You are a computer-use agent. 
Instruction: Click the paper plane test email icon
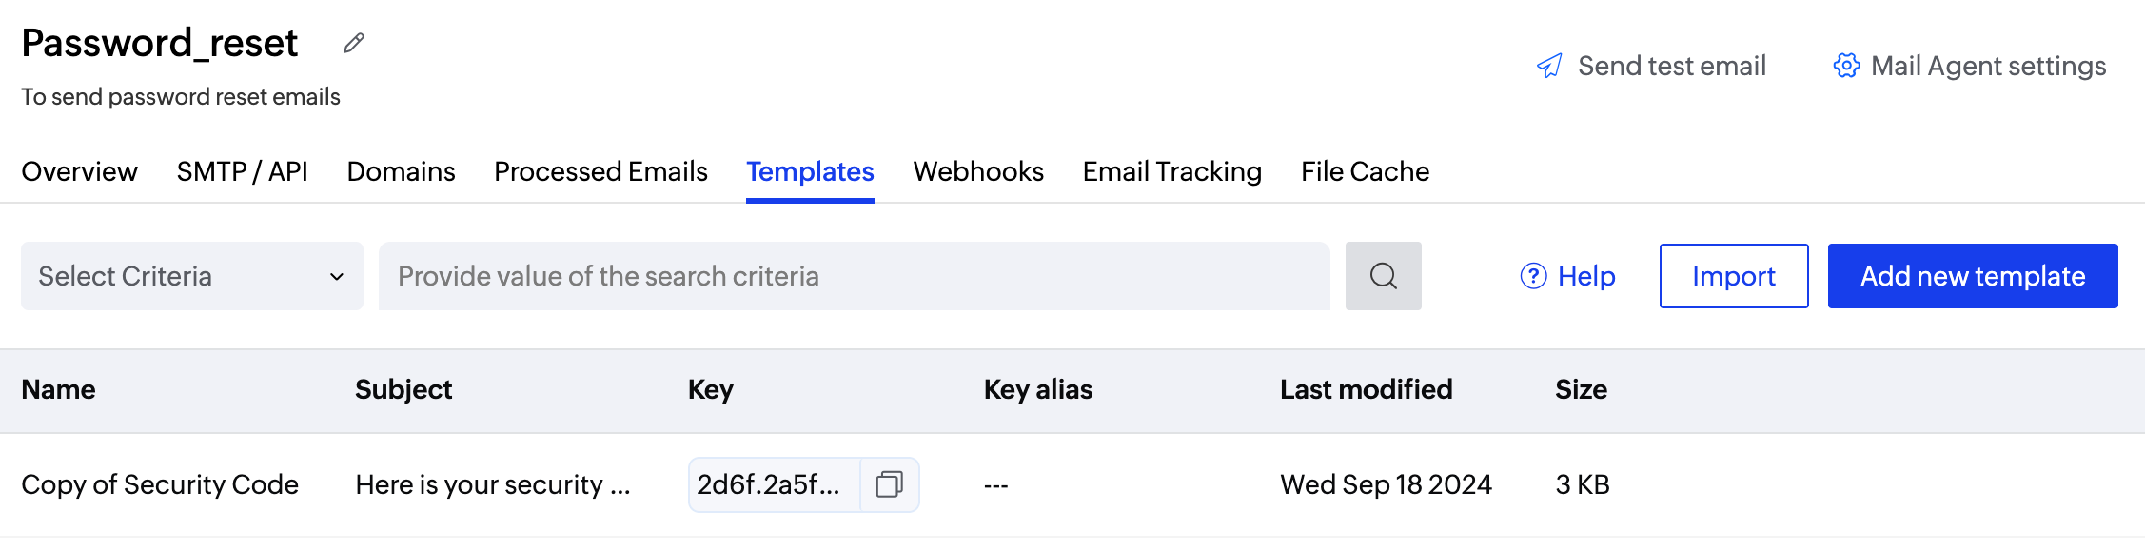(x=1549, y=66)
